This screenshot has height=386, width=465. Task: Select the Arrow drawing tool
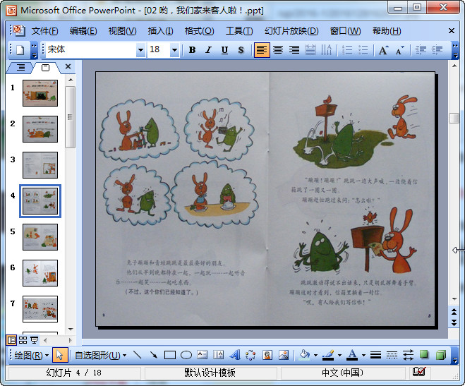pyautogui.click(x=154, y=355)
